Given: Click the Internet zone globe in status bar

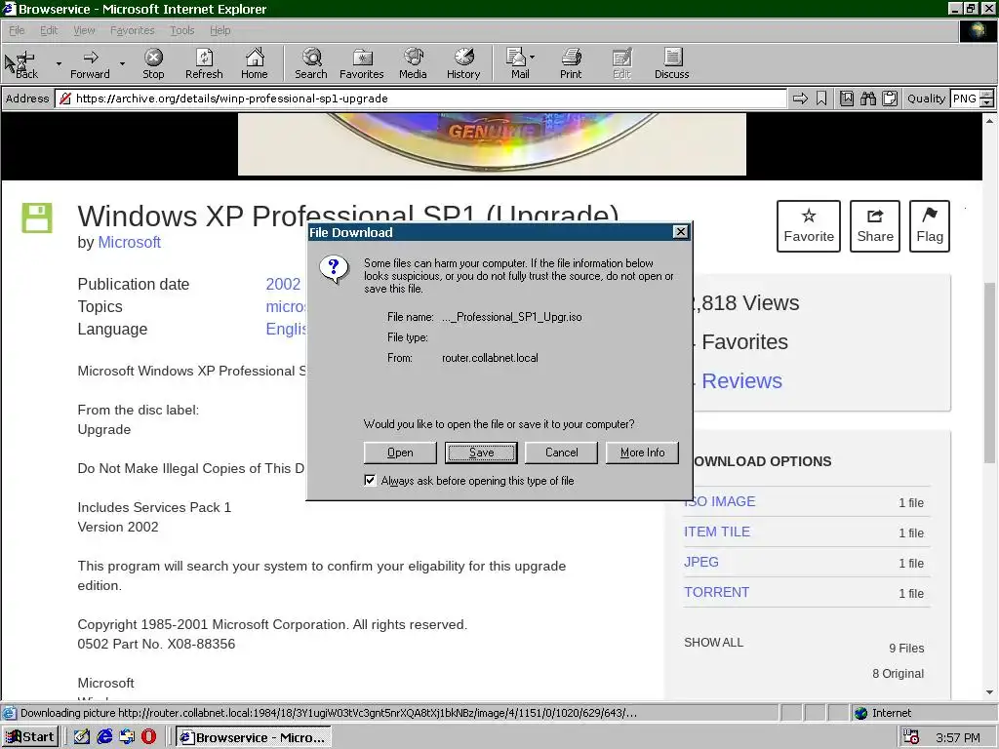Looking at the screenshot, I should [860, 713].
